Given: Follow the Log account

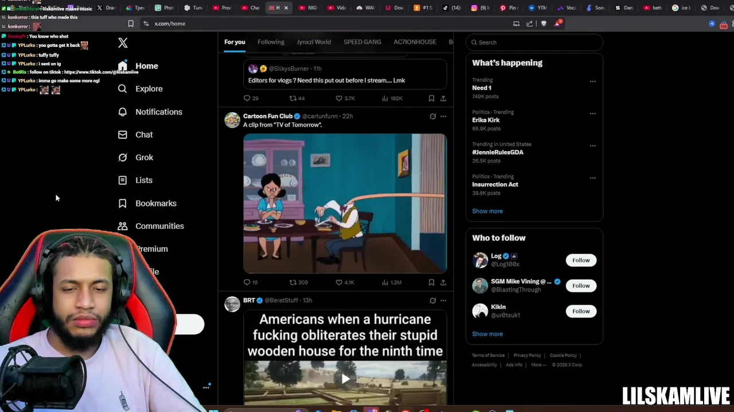Looking at the screenshot, I should pos(581,260).
